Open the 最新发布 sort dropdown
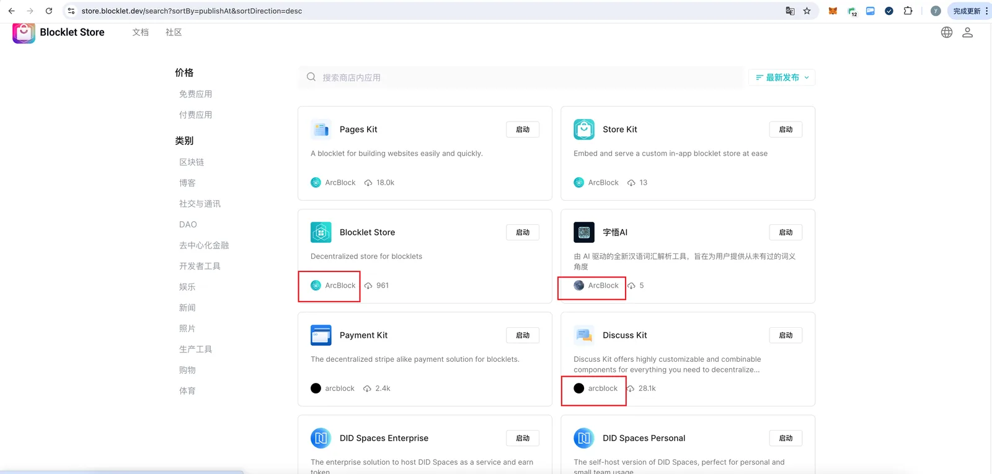This screenshot has width=992, height=474. point(782,77)
